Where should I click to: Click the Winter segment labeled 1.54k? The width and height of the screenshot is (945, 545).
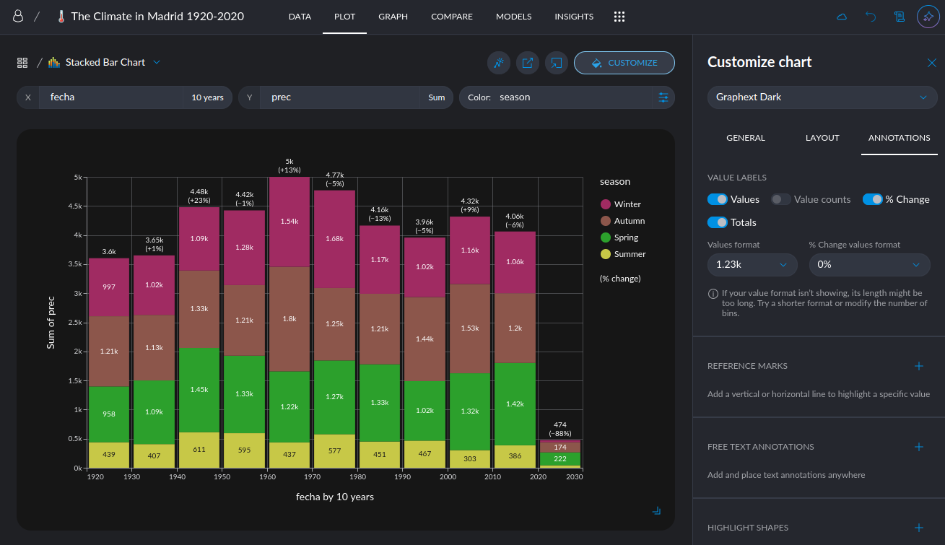click(289, 222)
